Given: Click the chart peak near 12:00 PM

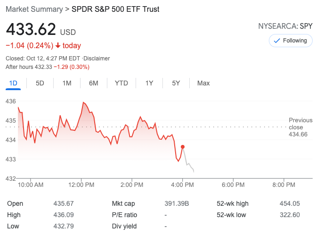Looking at the screenshot, I should (x=83, y=102).
